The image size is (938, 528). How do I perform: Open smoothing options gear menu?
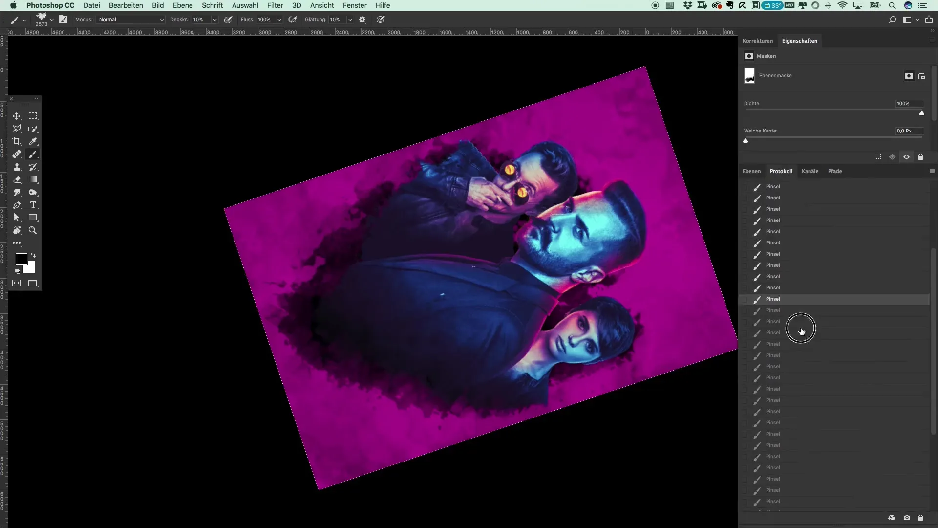tap(362, 20)
